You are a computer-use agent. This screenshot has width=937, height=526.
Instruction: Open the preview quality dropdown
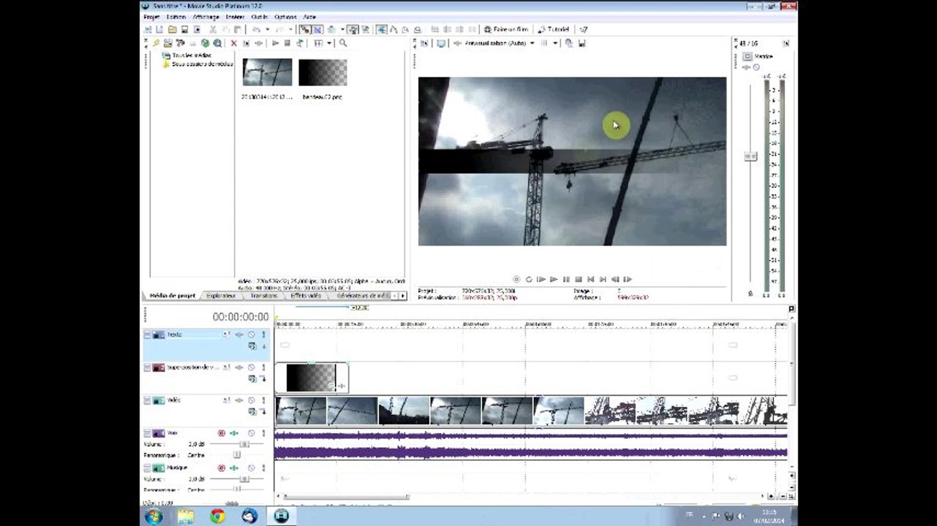[x=532, y=43]
